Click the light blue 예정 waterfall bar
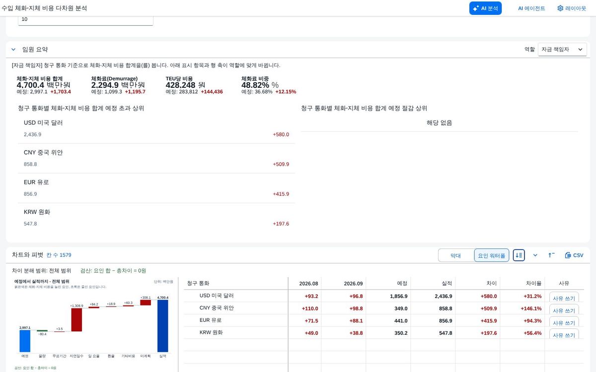The width and height of the screenshot is (596, 372). [x=25, y=341]
